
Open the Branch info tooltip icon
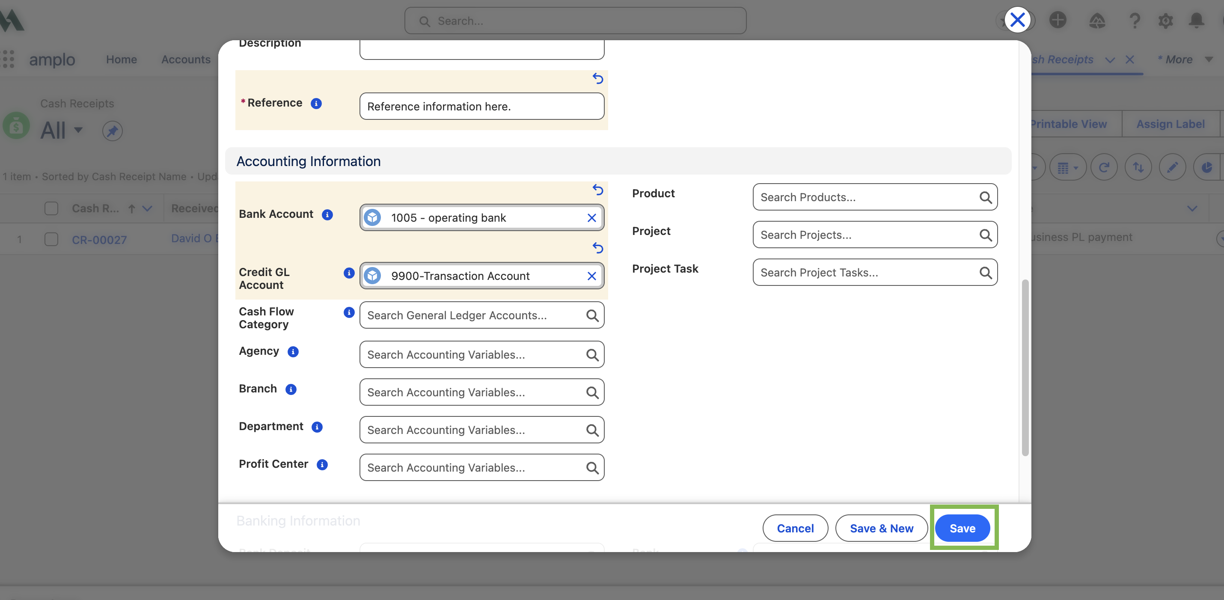[291, 389]
